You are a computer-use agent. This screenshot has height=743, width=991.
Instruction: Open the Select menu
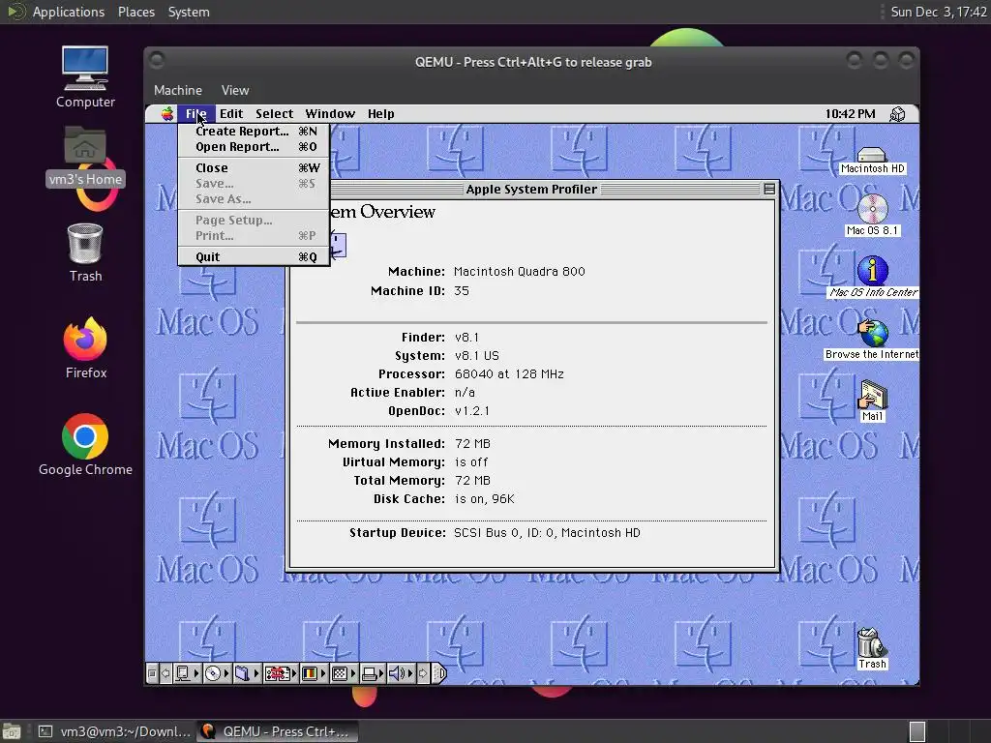(x=274, y=114)
